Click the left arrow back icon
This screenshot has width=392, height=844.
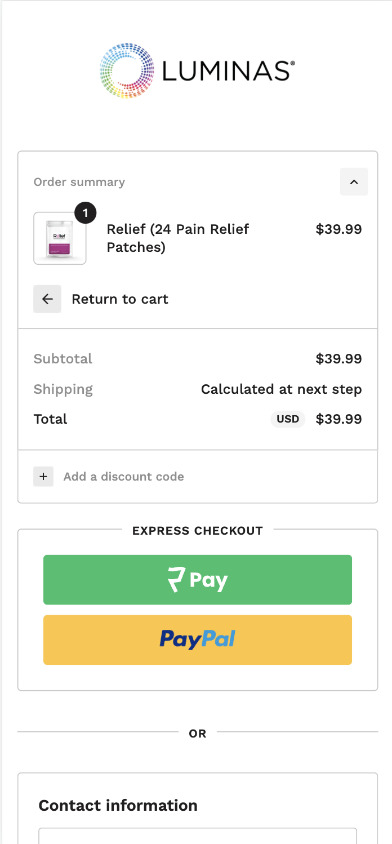click(47, 299)
